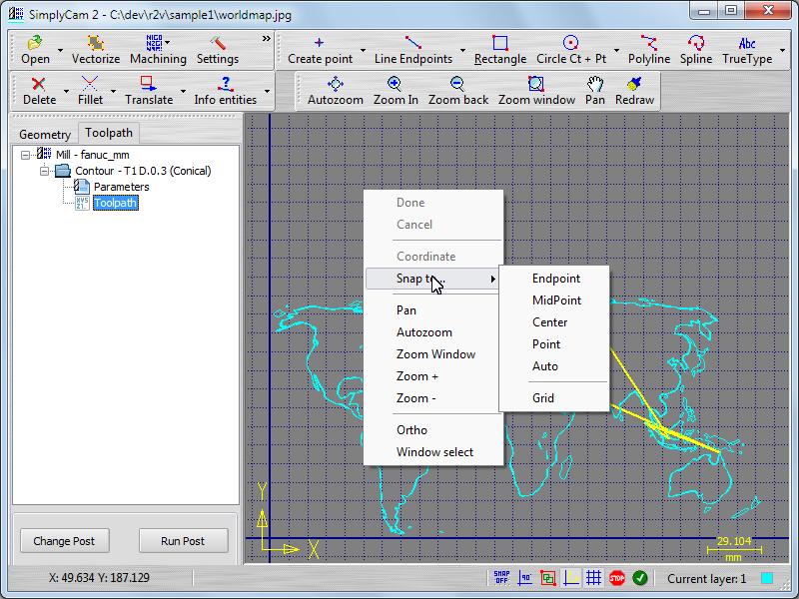
Task: Toggle the 90° ortho mode button
Action: coord(524,578)
